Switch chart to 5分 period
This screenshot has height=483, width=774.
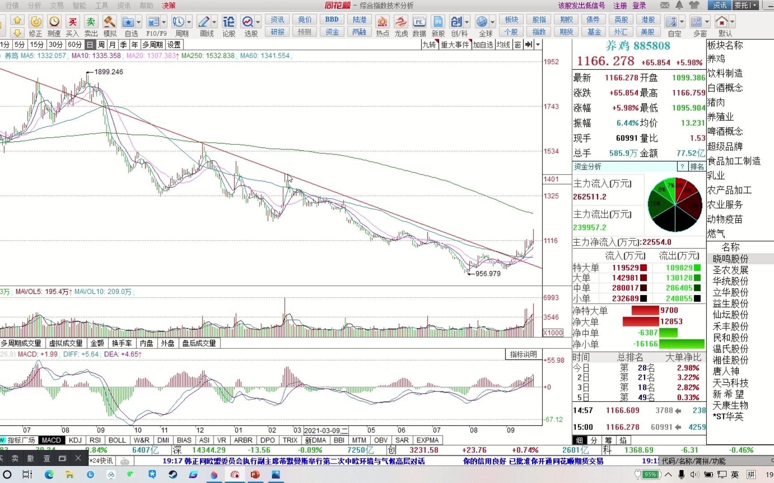pyautogui.click(x=19, y=45)
